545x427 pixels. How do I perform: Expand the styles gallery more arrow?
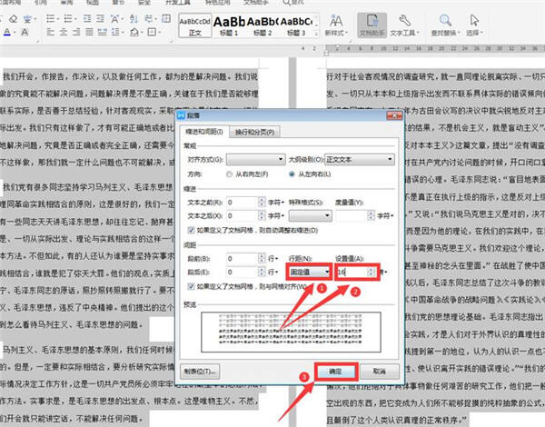point(316,34)
